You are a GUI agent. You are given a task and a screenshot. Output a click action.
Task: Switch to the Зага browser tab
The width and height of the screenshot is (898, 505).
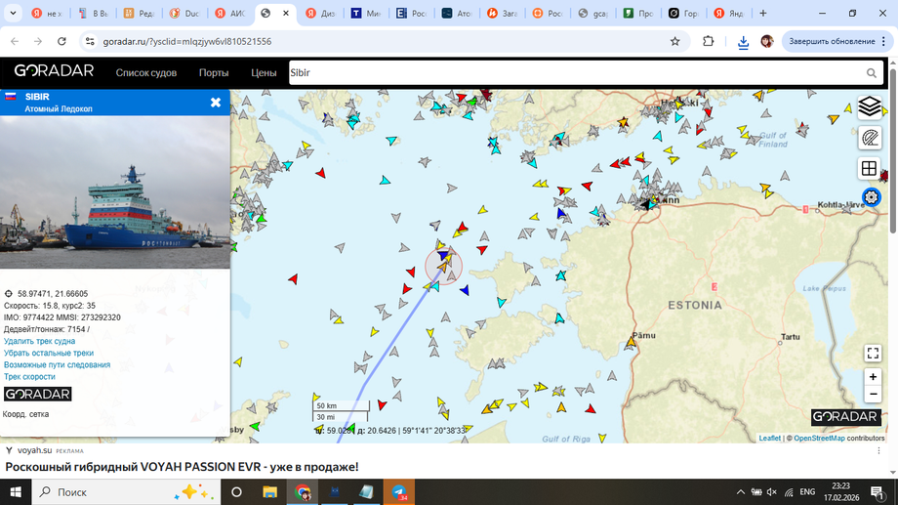click(x=503, y=13)
